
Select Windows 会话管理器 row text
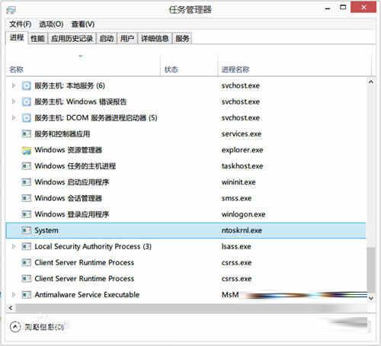coord(69,198)
